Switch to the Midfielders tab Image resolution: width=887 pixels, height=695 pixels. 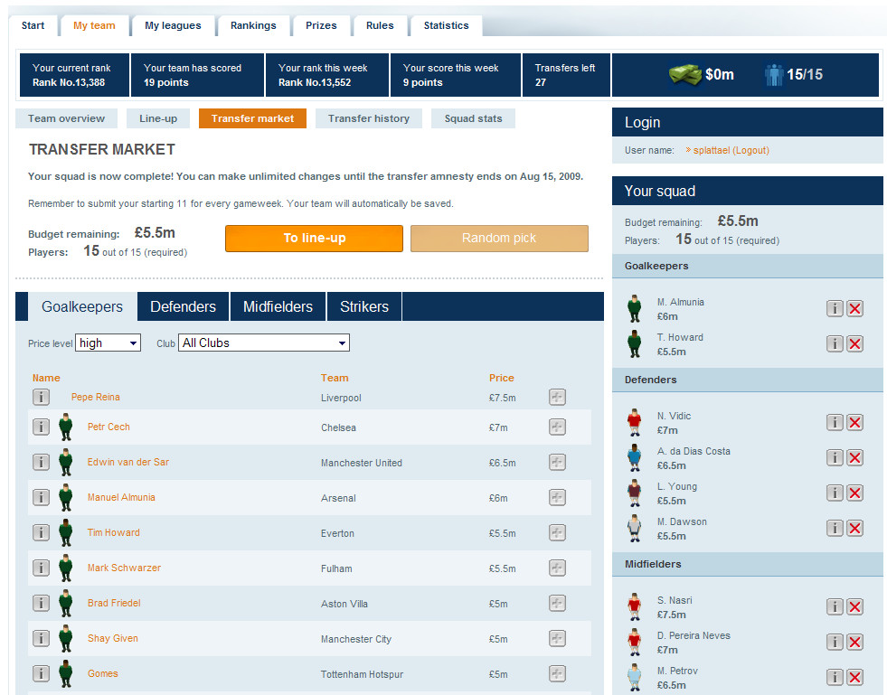tap(278, 306)
